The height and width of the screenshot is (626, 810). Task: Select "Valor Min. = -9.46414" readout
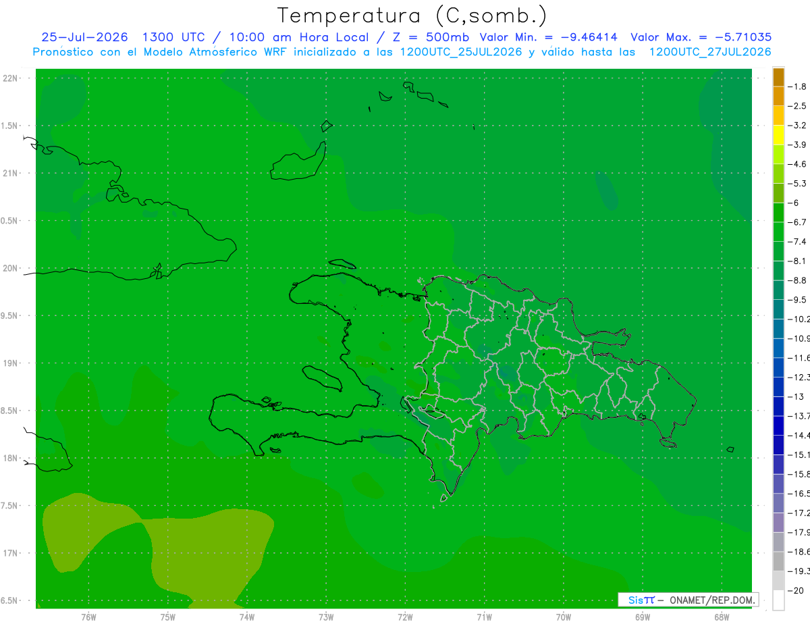tap(548, 37)
